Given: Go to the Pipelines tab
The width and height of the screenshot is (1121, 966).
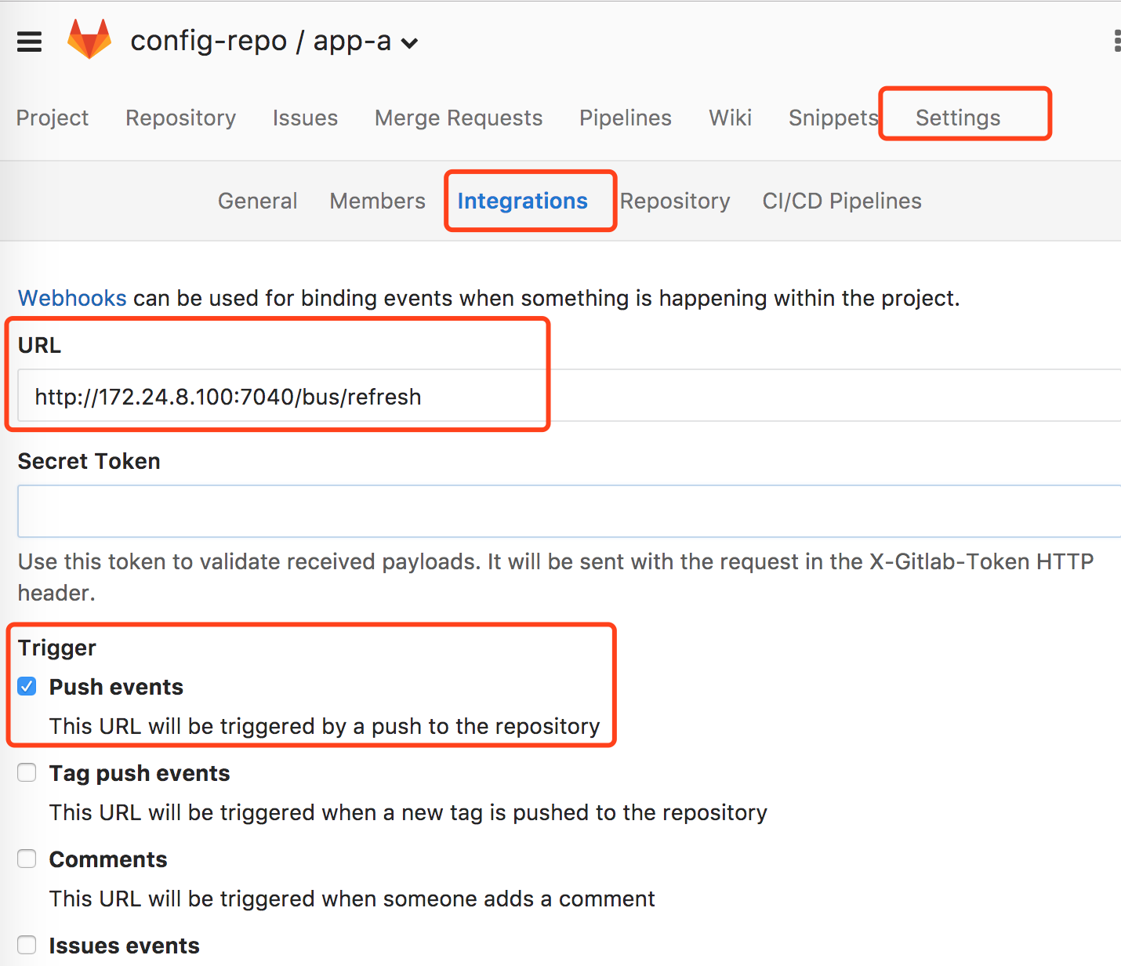Looking at the screenshot, I should pyautogui.click(x=625, y=118).
